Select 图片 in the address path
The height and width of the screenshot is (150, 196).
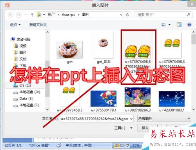(85, 14)
